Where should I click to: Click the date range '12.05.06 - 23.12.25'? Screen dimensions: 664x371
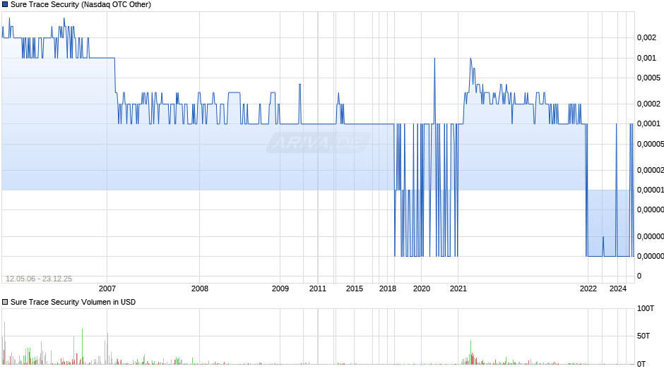pos(39,279)
